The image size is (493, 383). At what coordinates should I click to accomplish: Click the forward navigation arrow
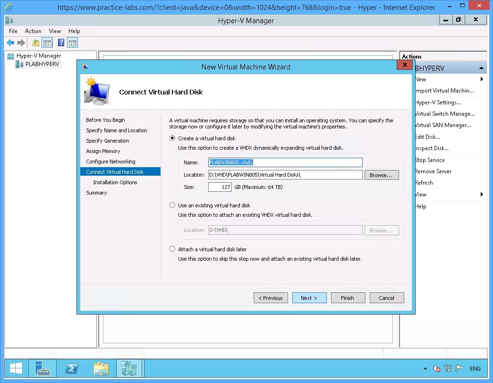20,43
